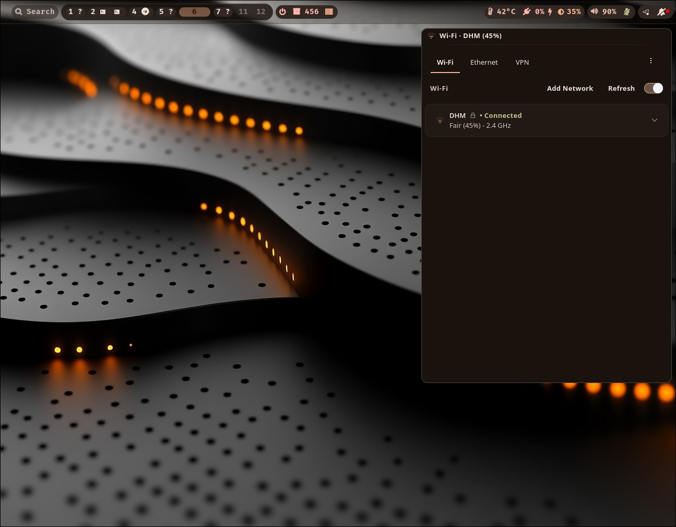
Task: Click the second terminal icon in workspace 2
Action: [x=117, y=11]
